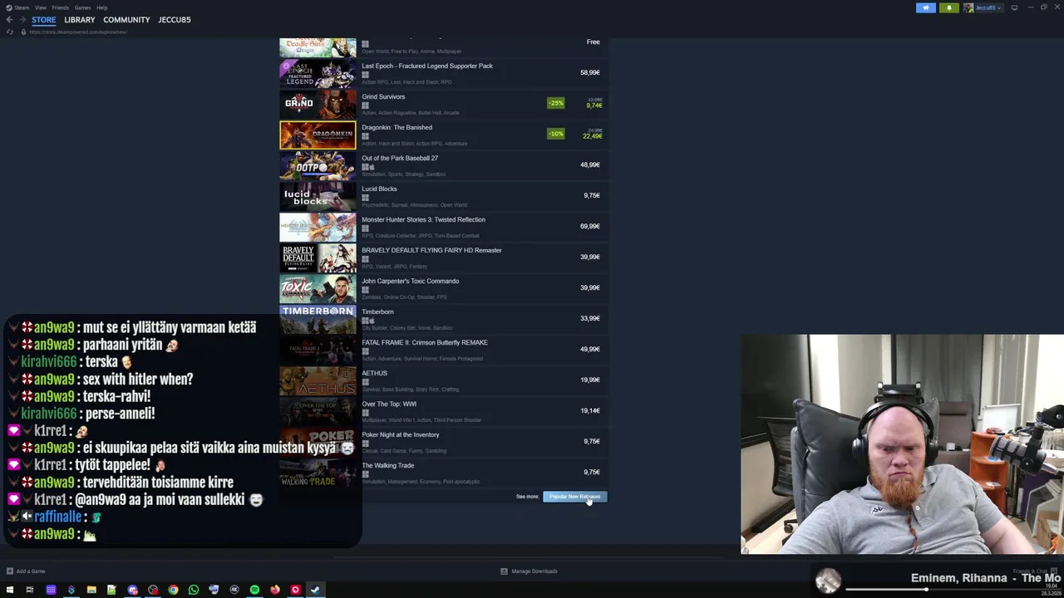1064x598 pixels.
Task: Open File Explorer from the taskbar
Action: click(x=91, y=590)
